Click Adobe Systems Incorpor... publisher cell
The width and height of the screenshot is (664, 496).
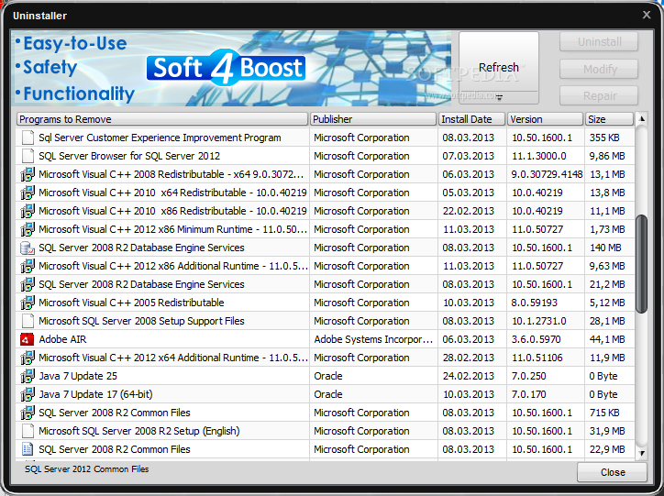pos(373,339)
